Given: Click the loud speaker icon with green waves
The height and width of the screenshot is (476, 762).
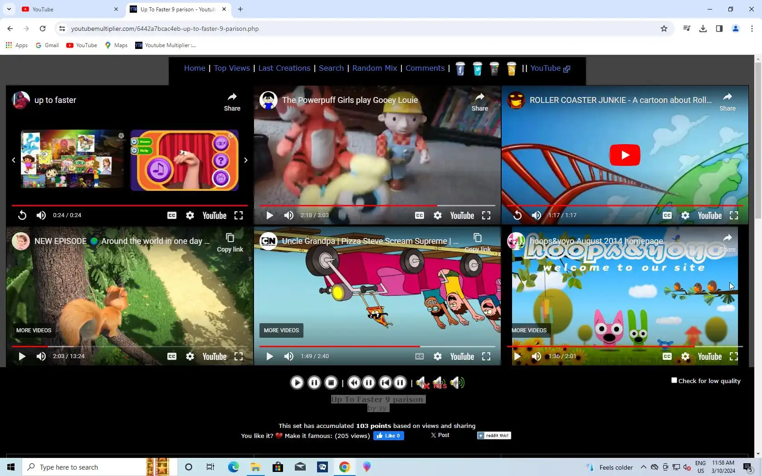Looking at the screenshot, I should point(458,383).
